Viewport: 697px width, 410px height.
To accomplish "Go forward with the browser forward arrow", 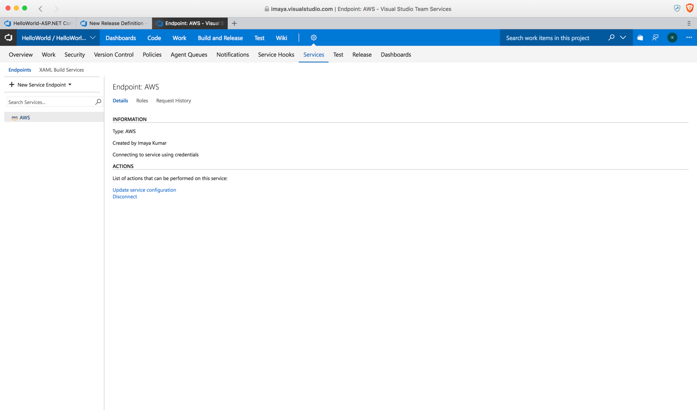I will 56,9.
